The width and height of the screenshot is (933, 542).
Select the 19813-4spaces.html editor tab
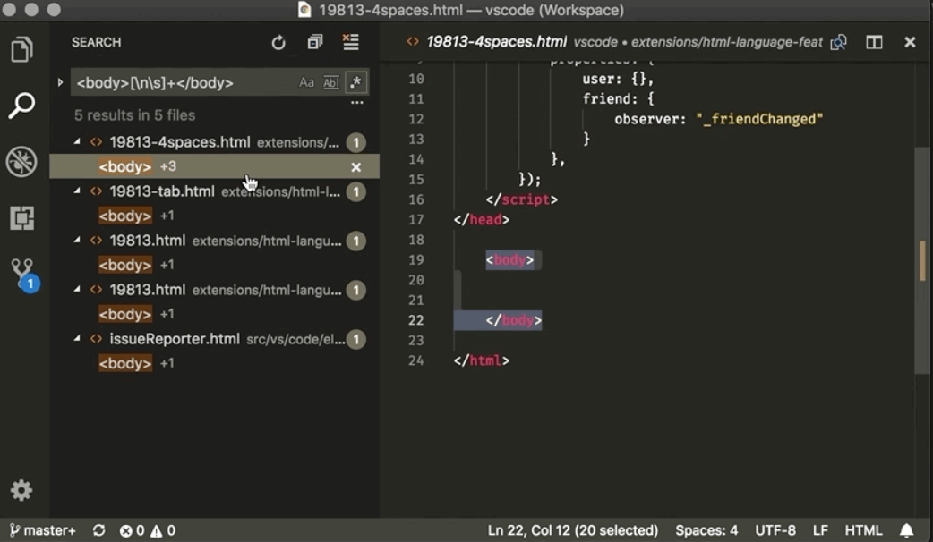tap(495, 42)
